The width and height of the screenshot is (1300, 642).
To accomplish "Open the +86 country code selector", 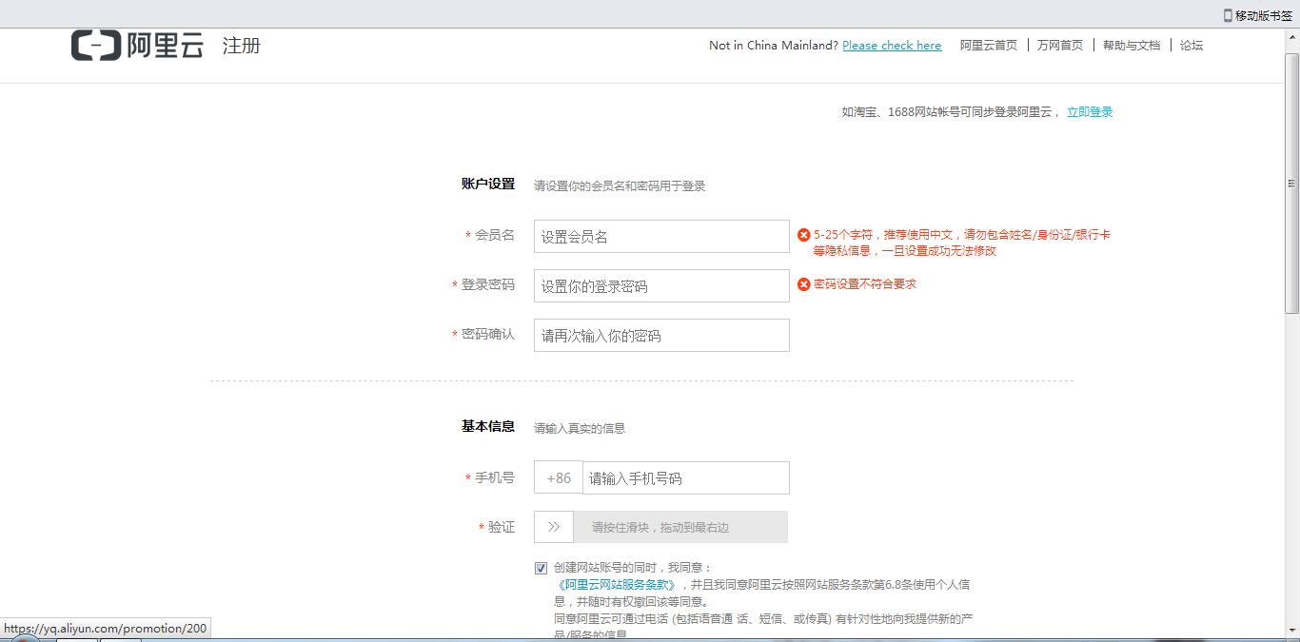I will pos(558,477).
